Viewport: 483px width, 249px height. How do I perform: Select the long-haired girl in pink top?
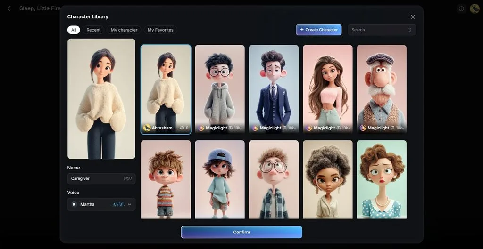tap(328, 89)
